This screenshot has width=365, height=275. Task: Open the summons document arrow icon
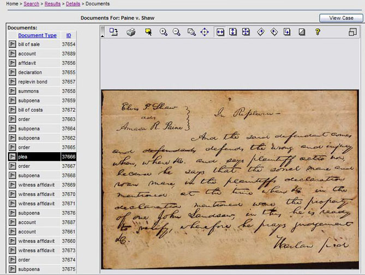tap(13, 91)
